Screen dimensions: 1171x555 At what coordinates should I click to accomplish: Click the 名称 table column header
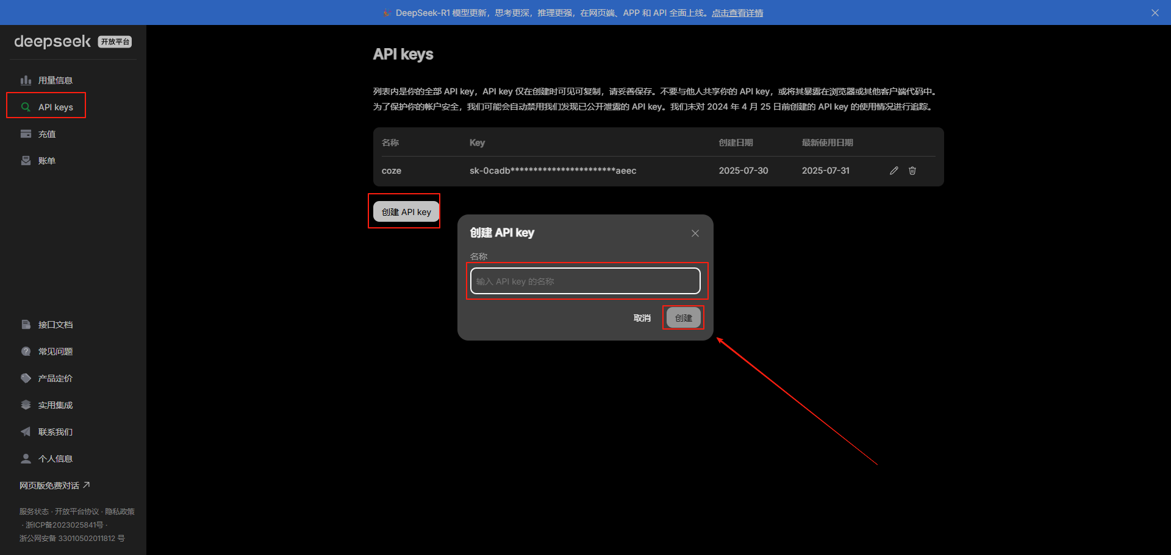coord(390,143)
